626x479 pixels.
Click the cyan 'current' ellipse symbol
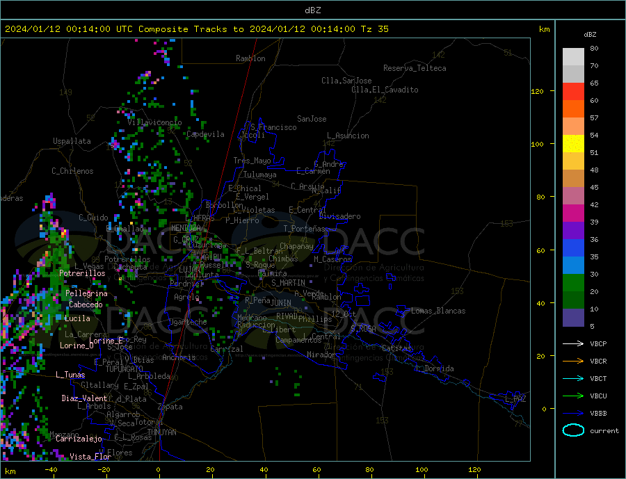[573, 430]
